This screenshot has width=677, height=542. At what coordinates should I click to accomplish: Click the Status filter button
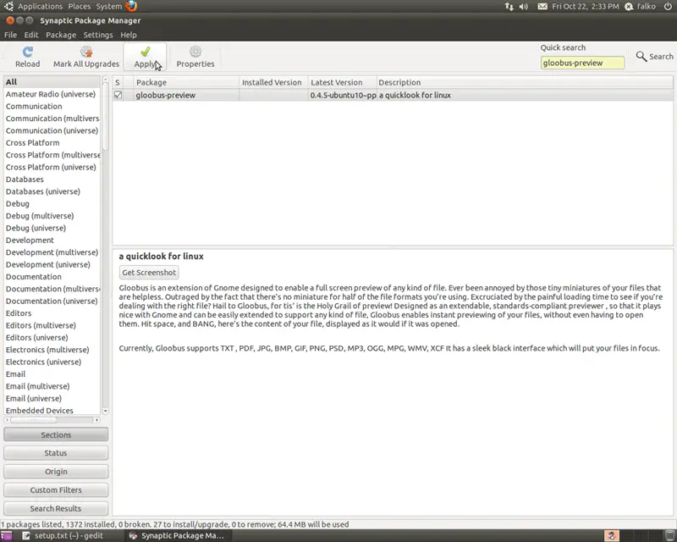56,453
